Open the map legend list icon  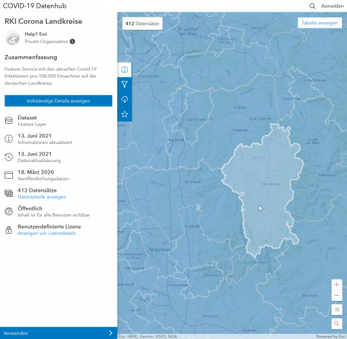(x=337, y=309)
